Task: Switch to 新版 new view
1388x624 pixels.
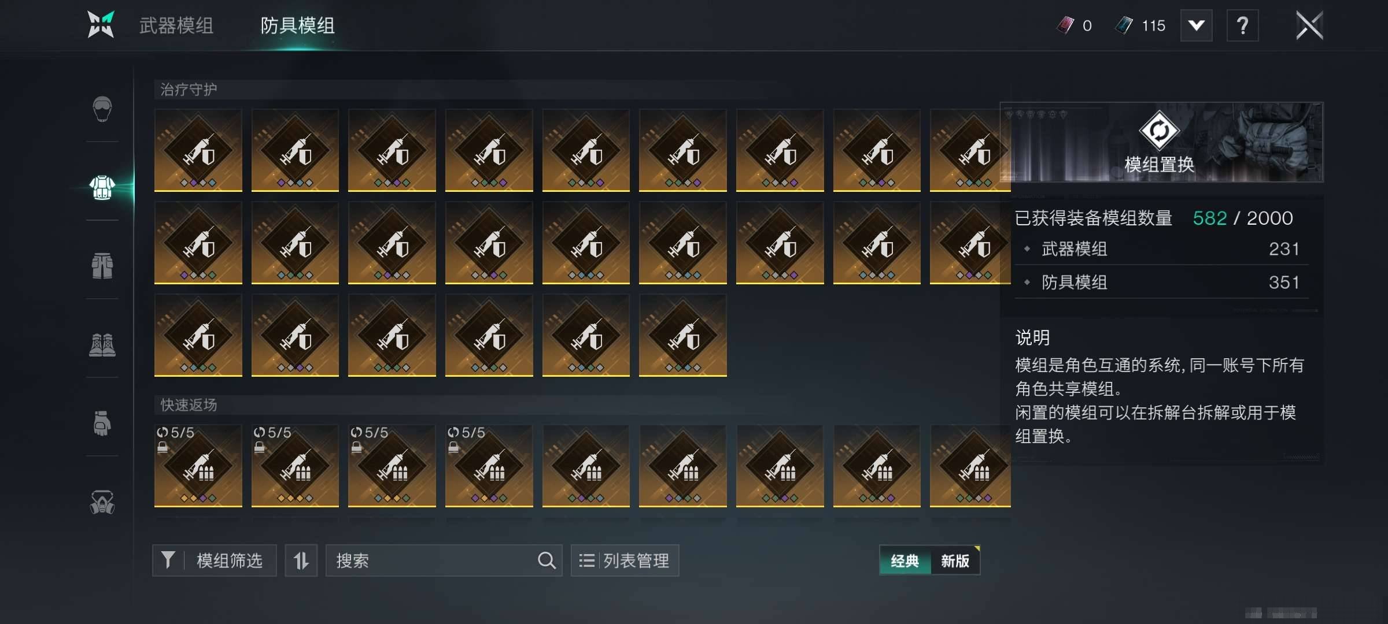Action: (x=955, y=560)
